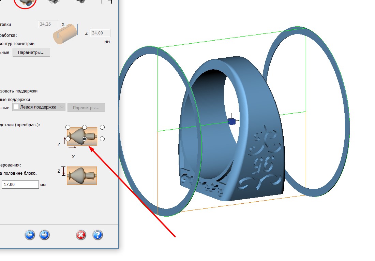The image size is (375, 261).
Task: Click the blue forward arrow button
Action: tap(45, 235)
